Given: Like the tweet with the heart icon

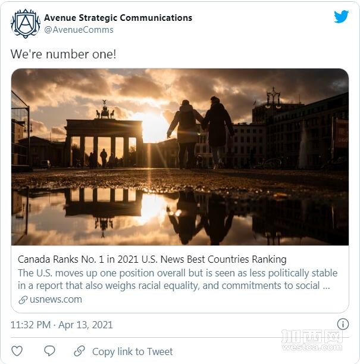Looking at the screenshot, I should coord(17,351).
